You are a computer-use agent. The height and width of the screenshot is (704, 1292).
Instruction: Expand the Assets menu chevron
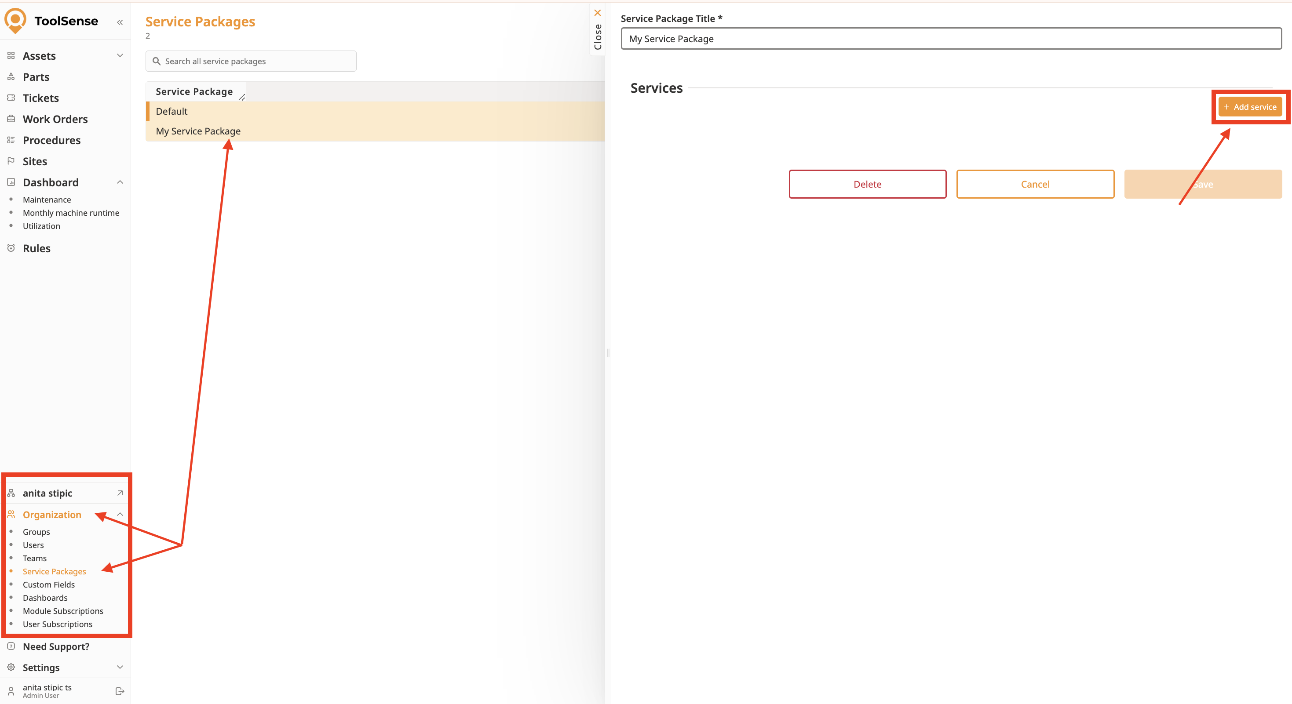[x=120, y=56]
